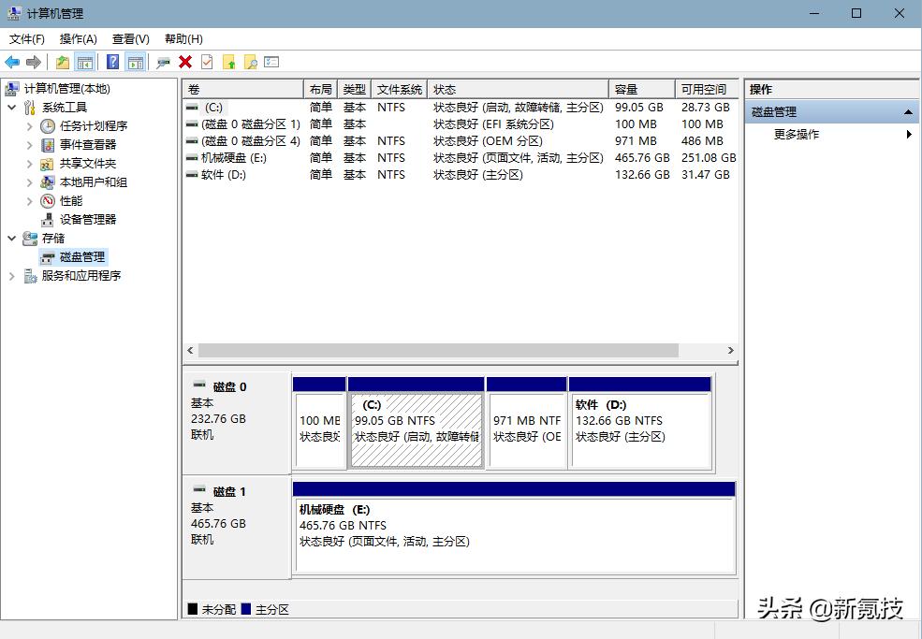922x639 pixels.
Task: Open the View (查看) menu
Action: pyautogui.click(x=130, y=39)
